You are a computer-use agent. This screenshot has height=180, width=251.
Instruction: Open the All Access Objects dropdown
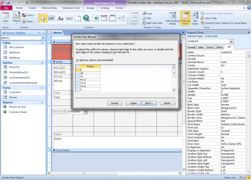pos(39,33)
